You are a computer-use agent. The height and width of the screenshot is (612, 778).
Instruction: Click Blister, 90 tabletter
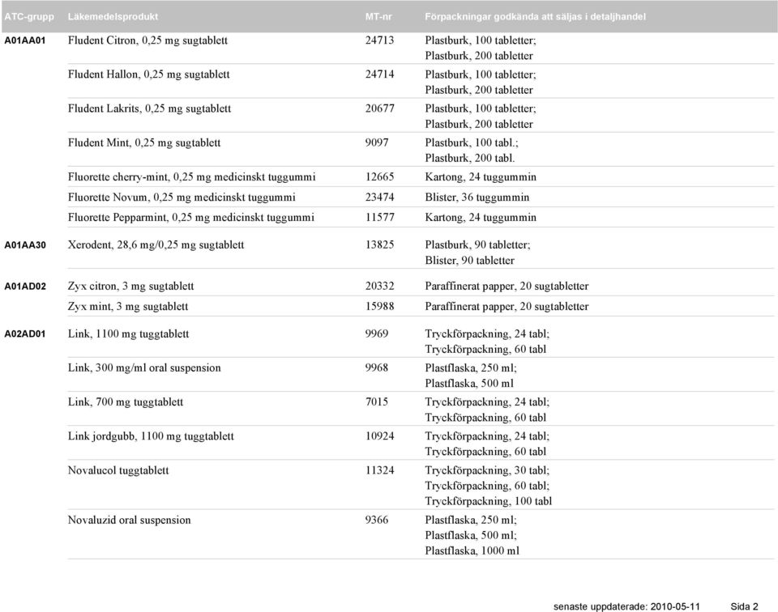pos(470,261)
